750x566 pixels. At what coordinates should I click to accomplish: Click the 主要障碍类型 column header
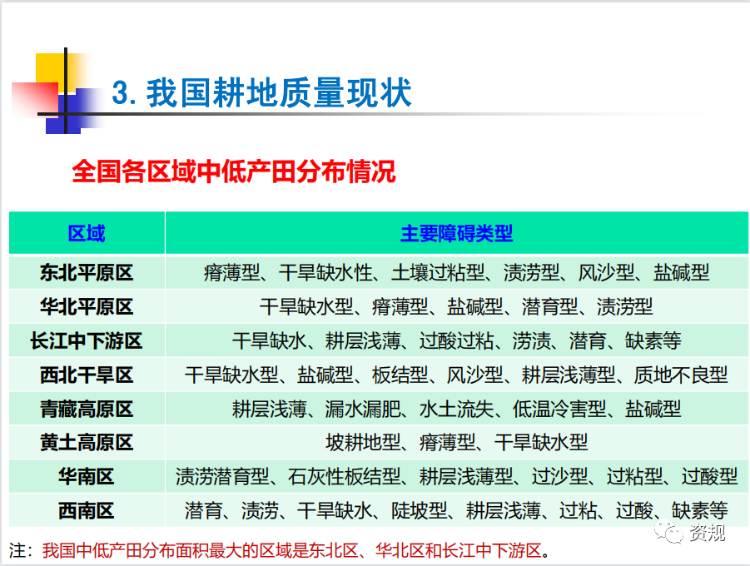pyautogui.click(x=456, y=234)
